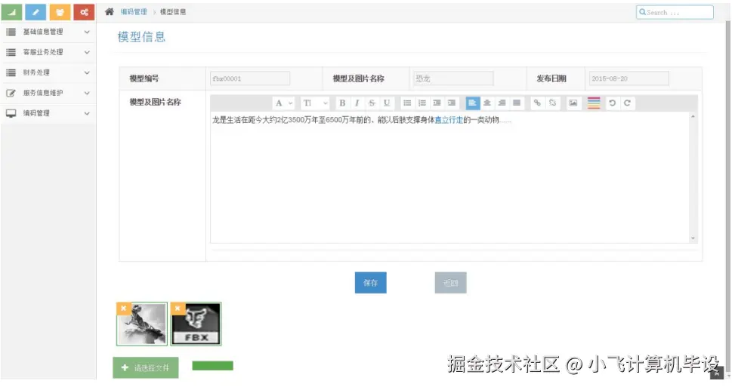Expand the 服务信息维护 menu
Screen dimensions: 732x387
click(x=48, y=93)
